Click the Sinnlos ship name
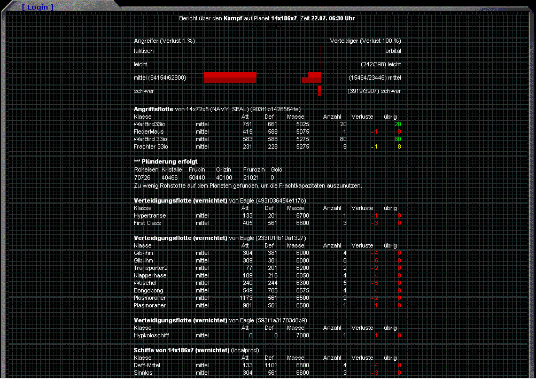Image resolution: width=536 pixels, height=379 pixels. [143, 373]
